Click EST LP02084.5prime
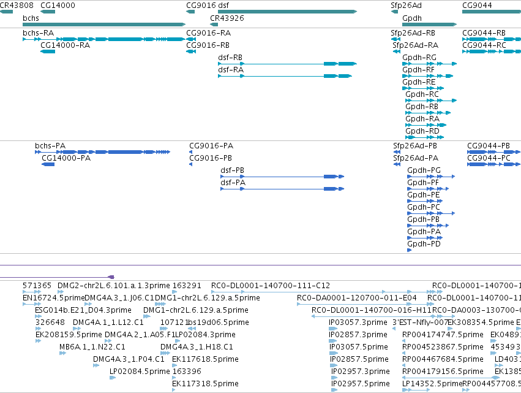Viewport: 521px width, 393px height. [x=113, y=378]
